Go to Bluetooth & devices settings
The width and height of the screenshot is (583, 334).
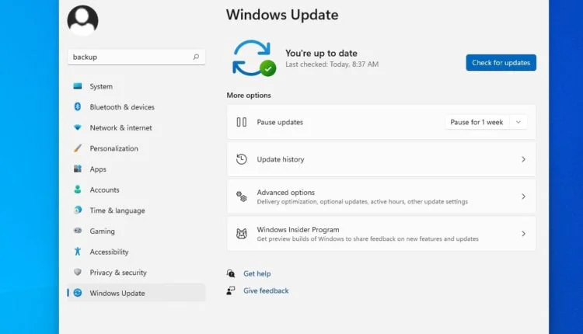[136, 107]
